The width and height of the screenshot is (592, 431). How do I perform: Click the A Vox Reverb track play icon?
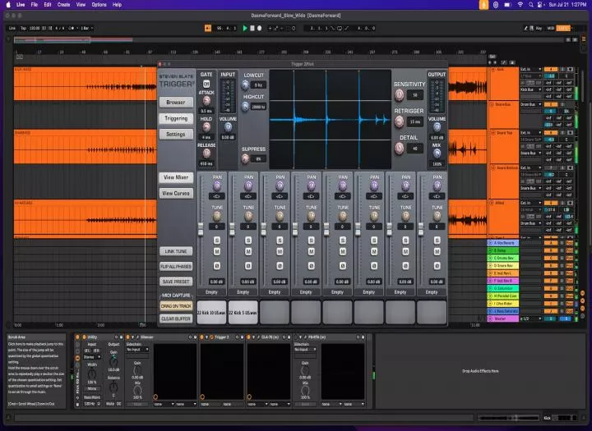pyautogui.click(x=490, y=243)
